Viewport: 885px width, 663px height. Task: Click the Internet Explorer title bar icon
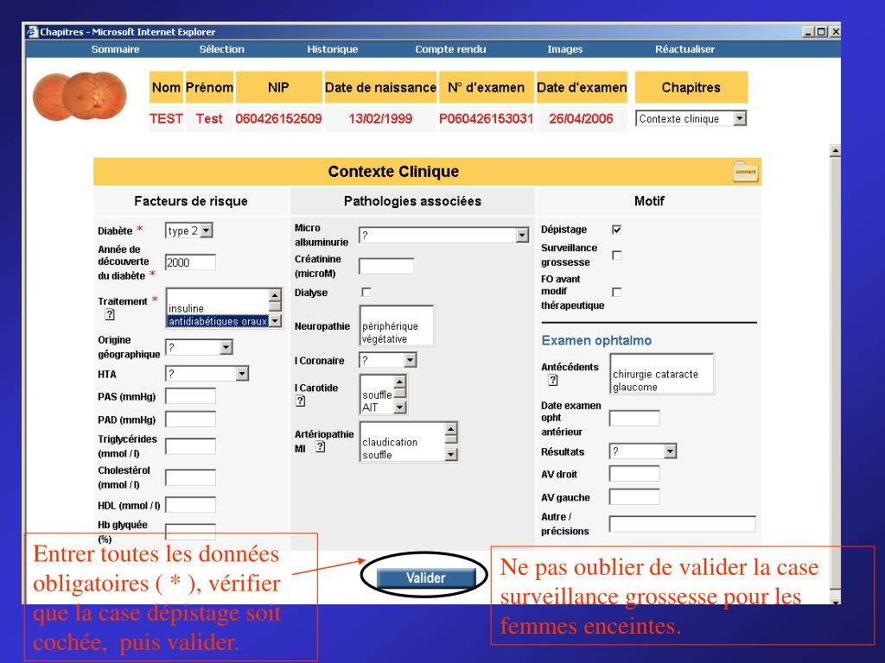click(32, 32)
